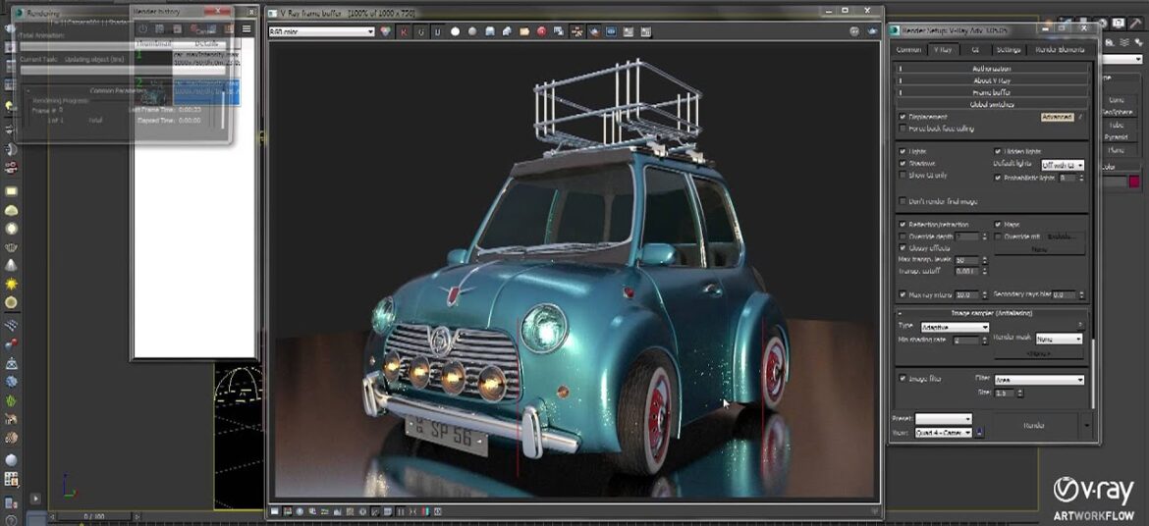Save the rendered image with disk icon

[x=489, y=31]
